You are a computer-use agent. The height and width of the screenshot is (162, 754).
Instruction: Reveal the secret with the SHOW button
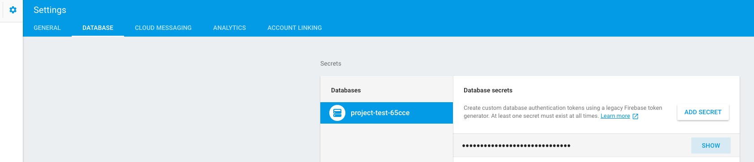click(711, 145)
